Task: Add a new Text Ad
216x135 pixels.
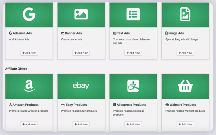Action: point(133,53)
